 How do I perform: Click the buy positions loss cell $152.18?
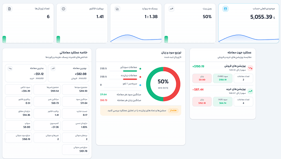coord(202,102)
